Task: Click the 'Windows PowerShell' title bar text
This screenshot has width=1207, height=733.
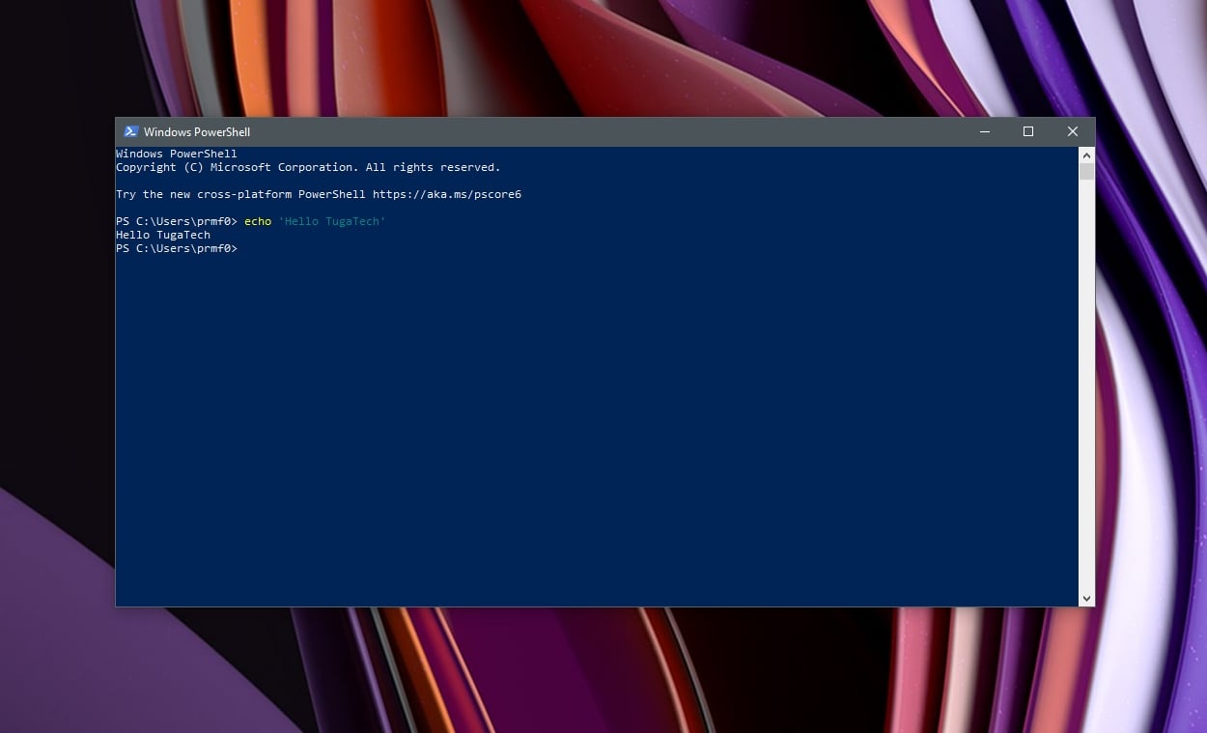Action: click(x=197, y=131)
